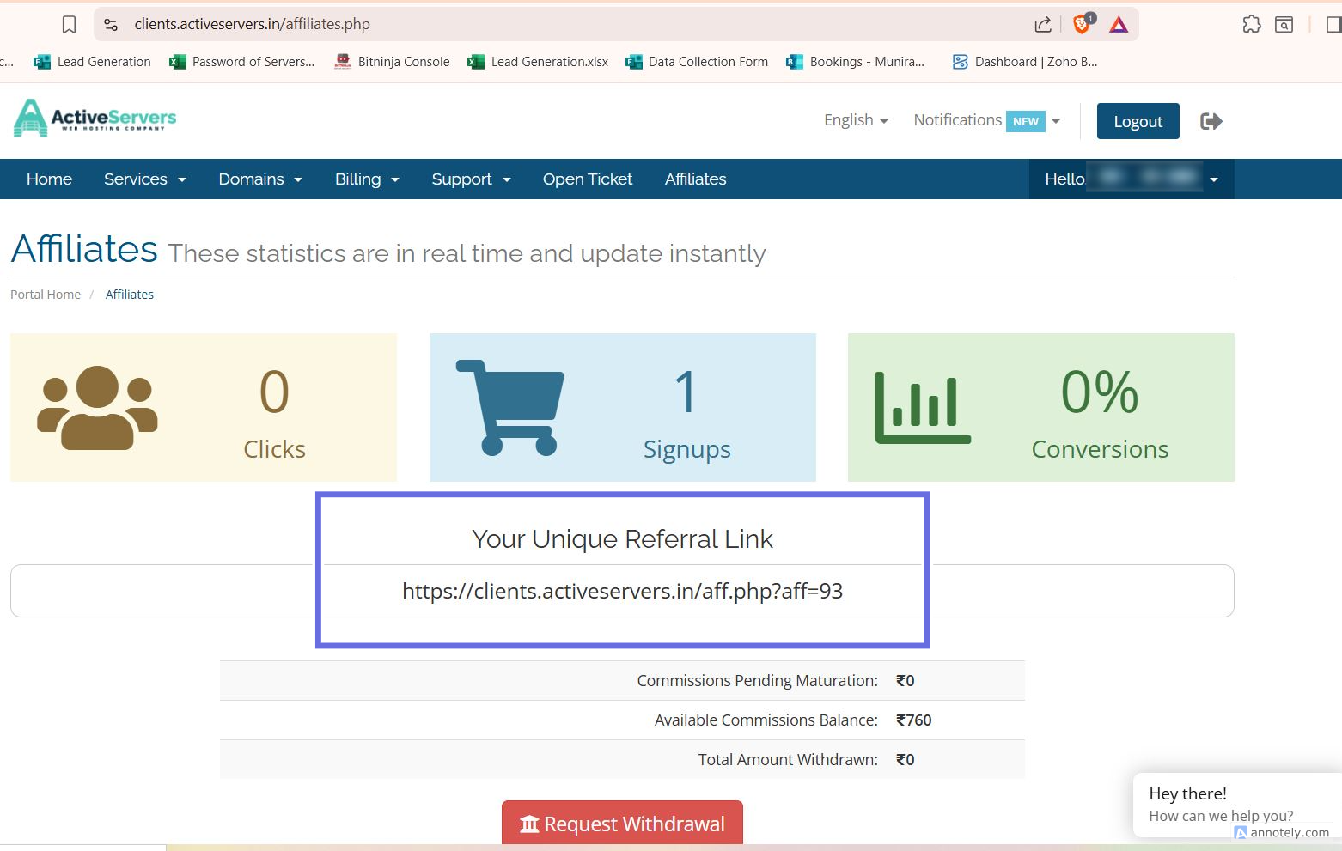Follow the Portal Home breadcrumb link

(46, 295)
